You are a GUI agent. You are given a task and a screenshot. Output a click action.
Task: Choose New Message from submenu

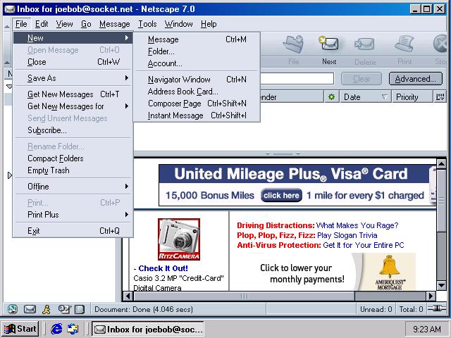197,39
